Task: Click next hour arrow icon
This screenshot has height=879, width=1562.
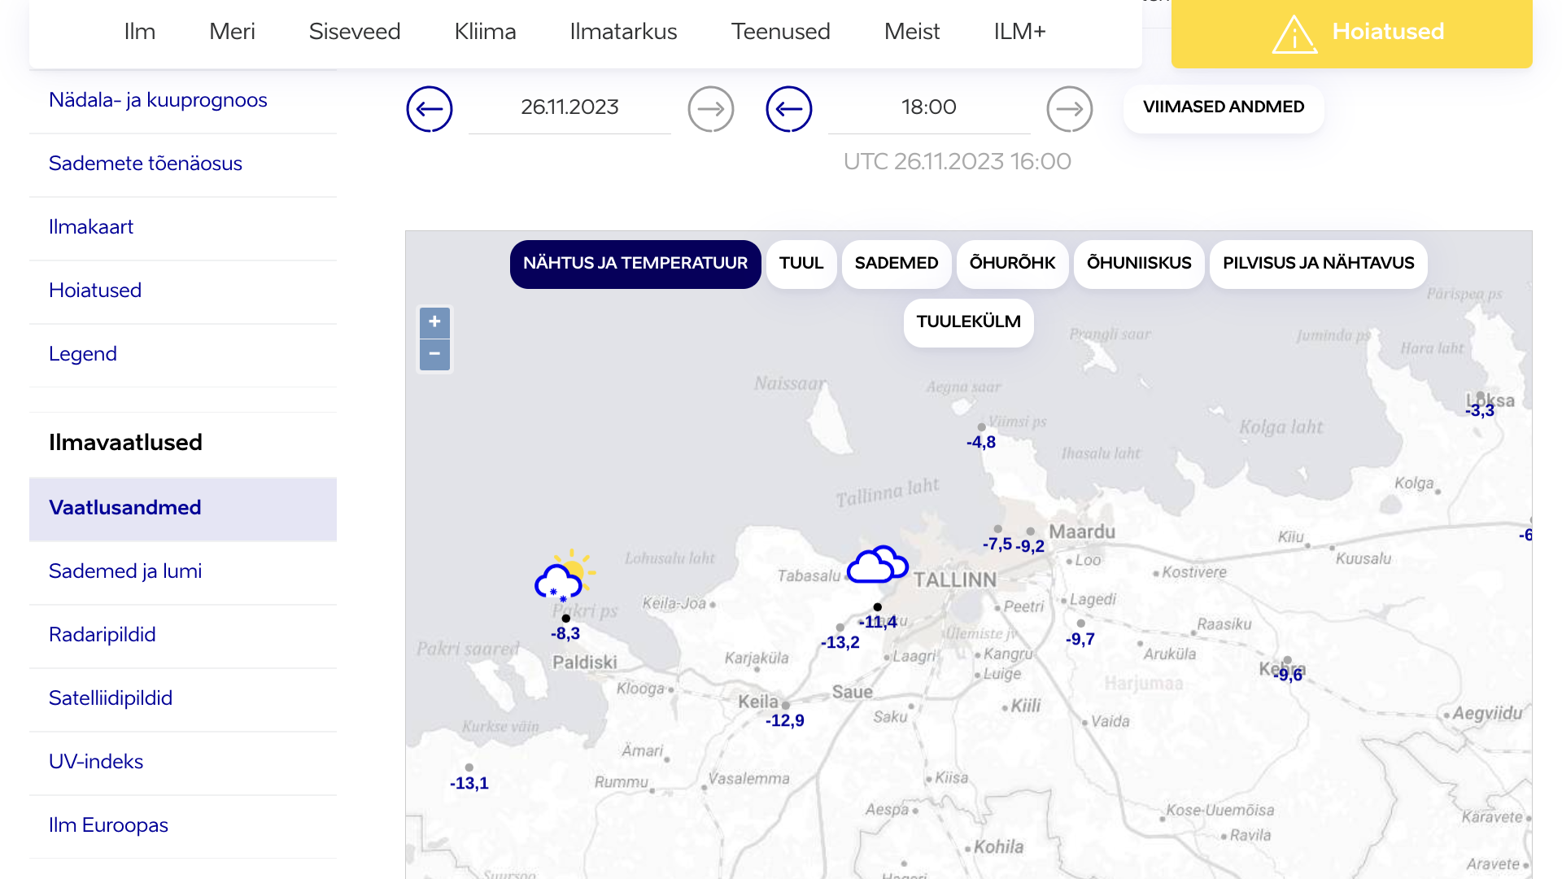Action: (1069, 108)
